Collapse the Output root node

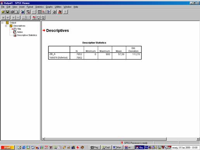click(x=2, y=23)
